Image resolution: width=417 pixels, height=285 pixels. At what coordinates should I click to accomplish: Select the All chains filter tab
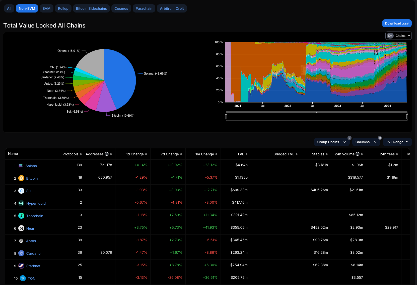click(9, 9)
